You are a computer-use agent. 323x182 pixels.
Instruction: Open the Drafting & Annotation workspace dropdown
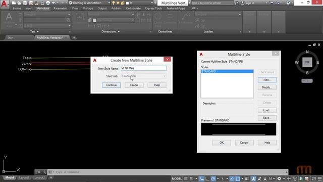90,3
